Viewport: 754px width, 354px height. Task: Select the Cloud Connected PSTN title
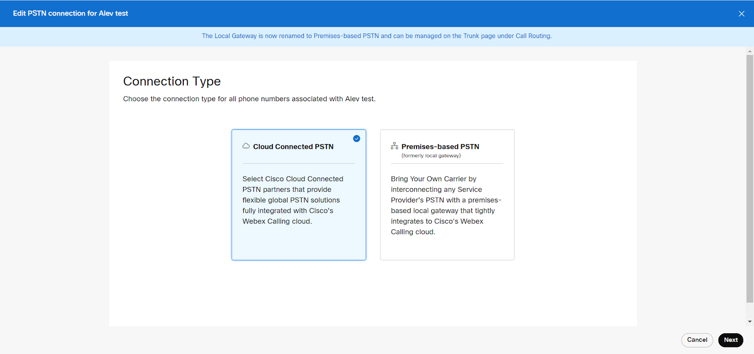(x=293, y=147)
